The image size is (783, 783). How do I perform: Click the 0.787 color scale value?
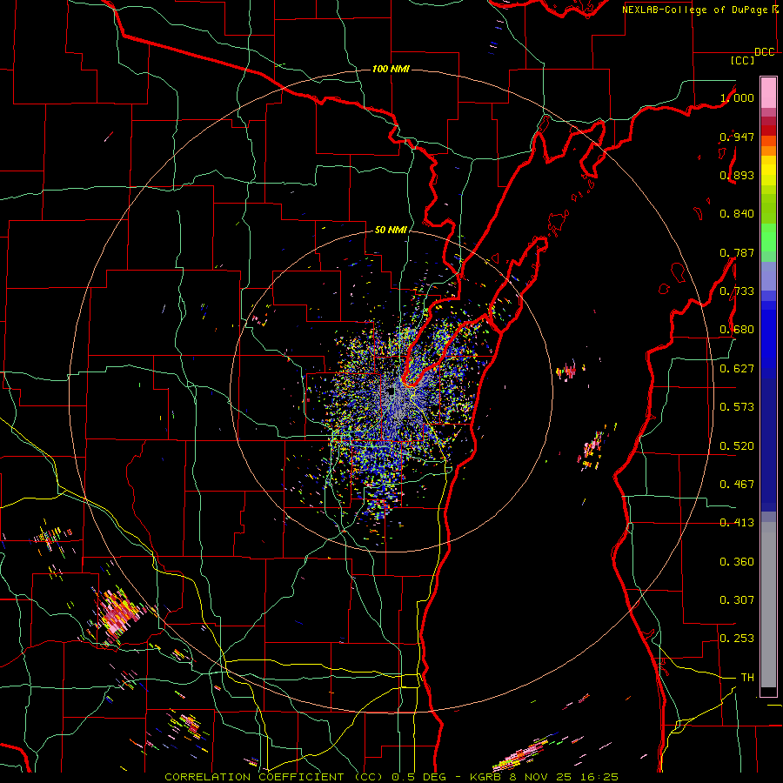tap(737, 252)
